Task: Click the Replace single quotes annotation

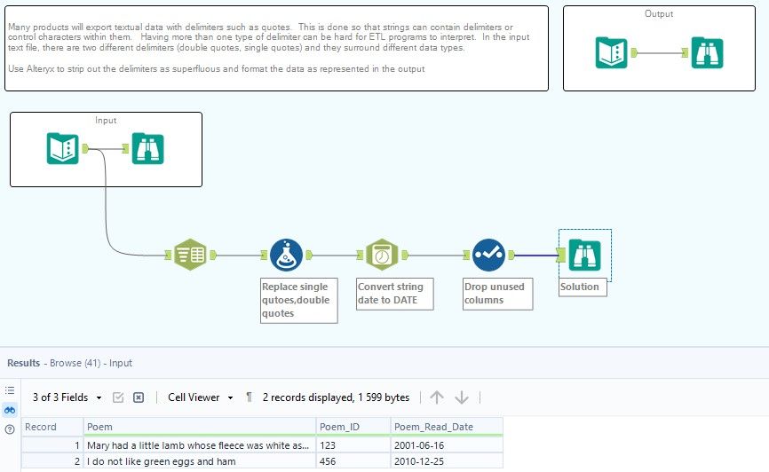Action: point(298,300)
